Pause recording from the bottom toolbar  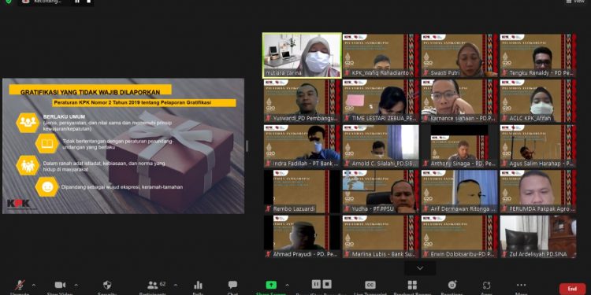(316, 284)
